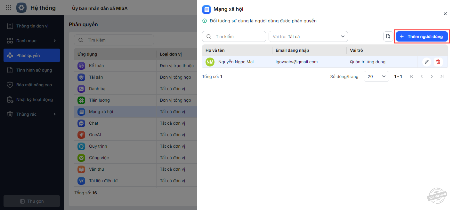Click the OneAI app icon

coord(81,135)
